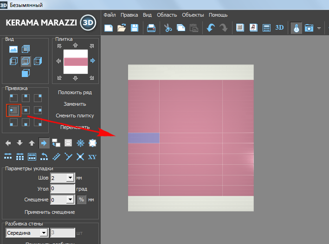This screenshot has height=244, width=329.
Task: Select the left-center anchor in Привязка
Action: click(13, 110)
